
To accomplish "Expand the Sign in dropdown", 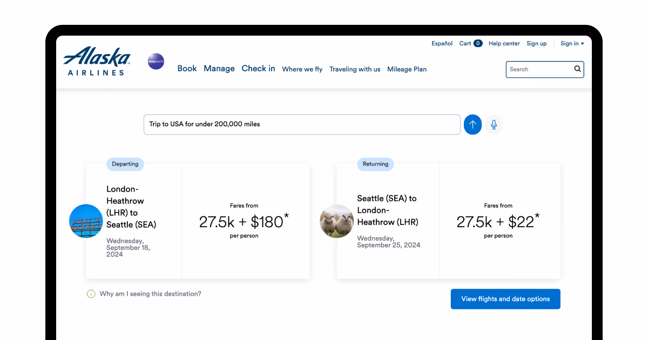I will (x=572, y=44).
